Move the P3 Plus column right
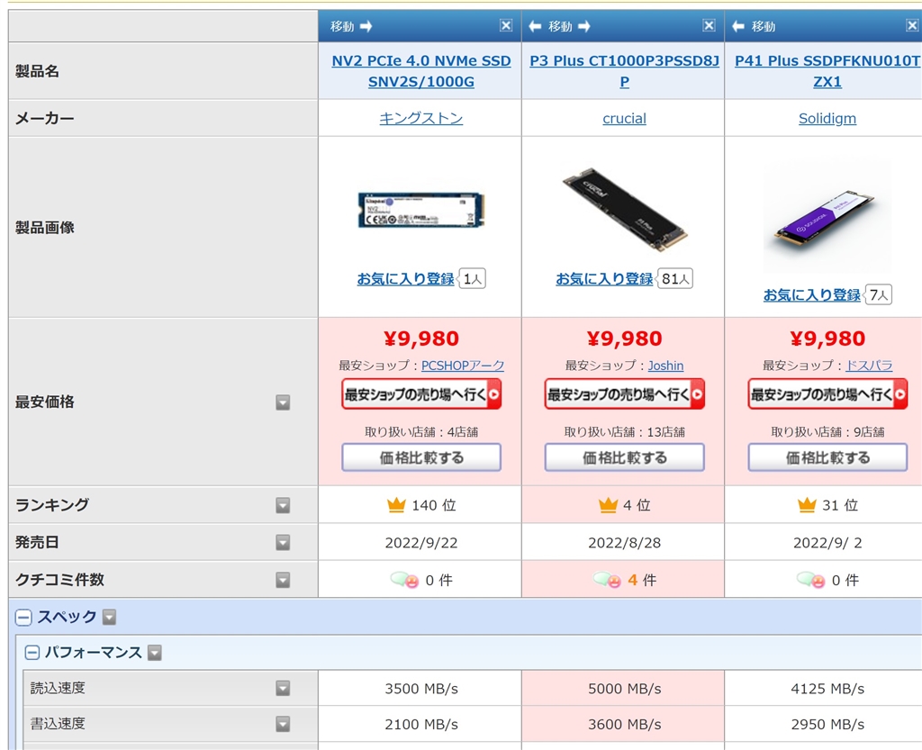Viewport: 922px width, 750px height. (x=583, y=26)
